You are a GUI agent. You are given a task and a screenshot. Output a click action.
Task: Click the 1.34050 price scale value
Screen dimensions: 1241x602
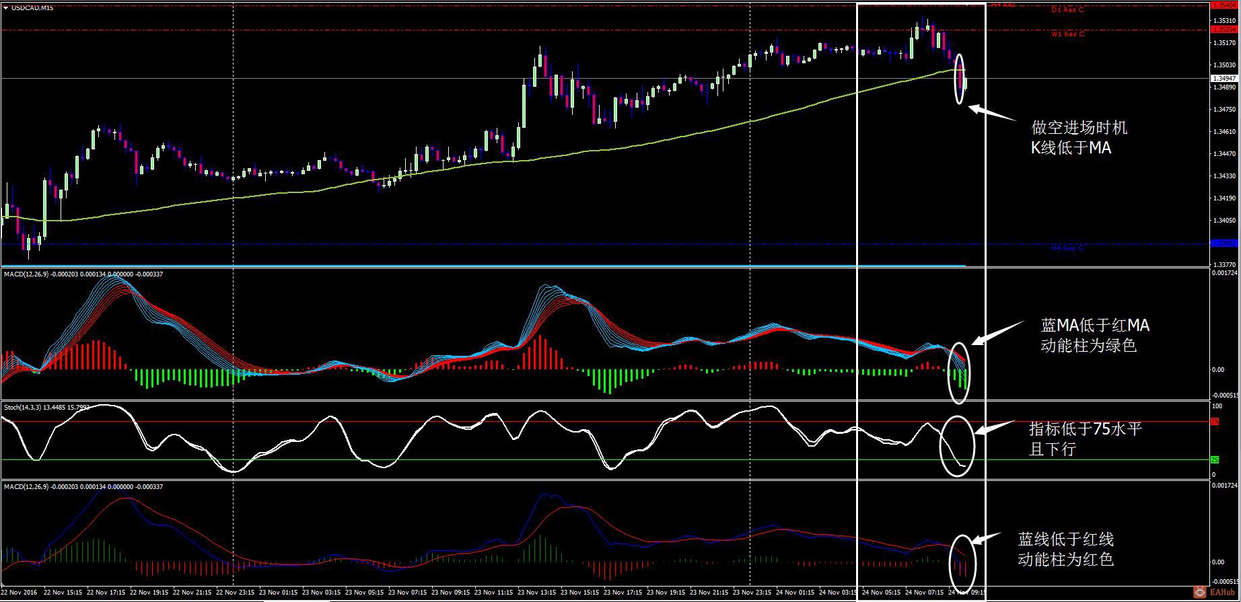pyautogui.click(x=1224, y=221)
